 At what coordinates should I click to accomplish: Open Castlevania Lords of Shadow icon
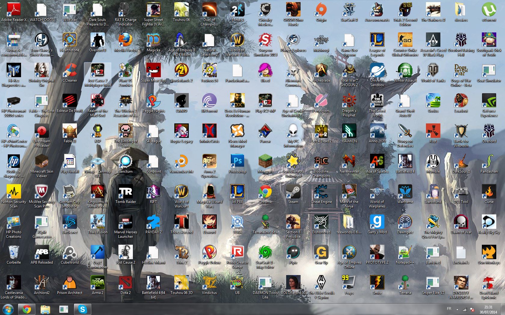tap(14, 287)
